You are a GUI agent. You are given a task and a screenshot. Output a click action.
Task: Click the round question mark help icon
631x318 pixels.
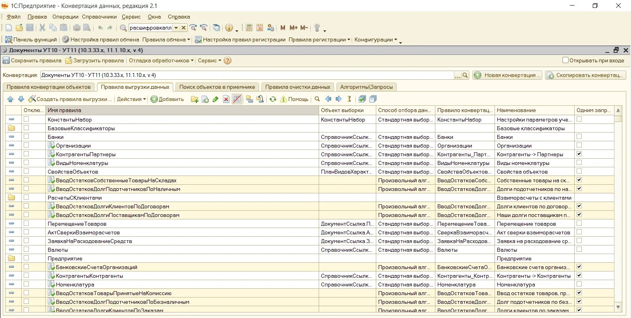click(227, 60)
